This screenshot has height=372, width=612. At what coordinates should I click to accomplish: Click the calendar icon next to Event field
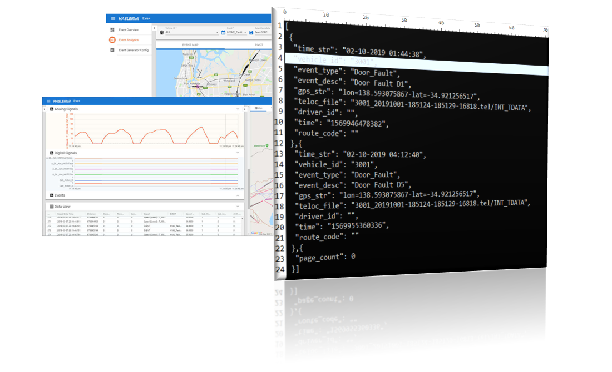click(x=223, y=32)
